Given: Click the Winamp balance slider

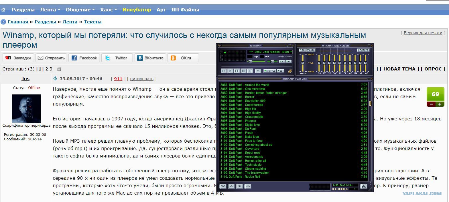Looking at the screenshot, I should tap(272, 62).
